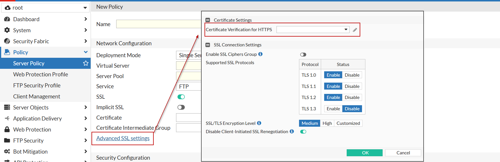The height and width of the screenshot is (162, 500).
Task: Open Certificate Verification for HTTPS dropdown
Action: click(x=313, y=30)
